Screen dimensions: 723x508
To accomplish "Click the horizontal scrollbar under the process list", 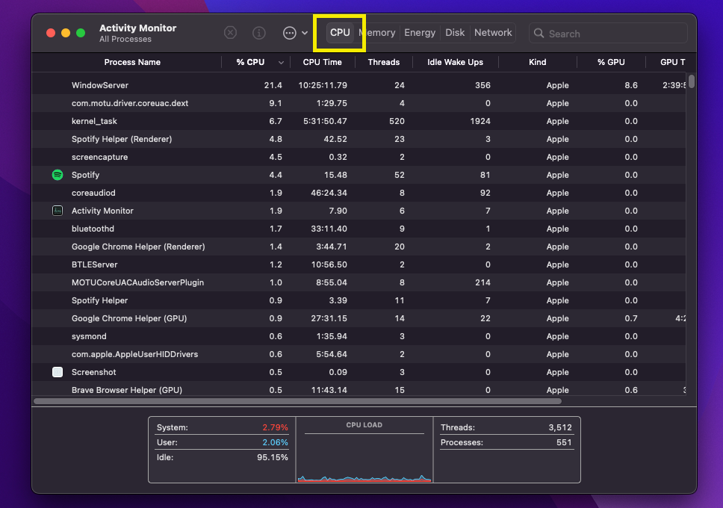I will (x=298, y=401).
